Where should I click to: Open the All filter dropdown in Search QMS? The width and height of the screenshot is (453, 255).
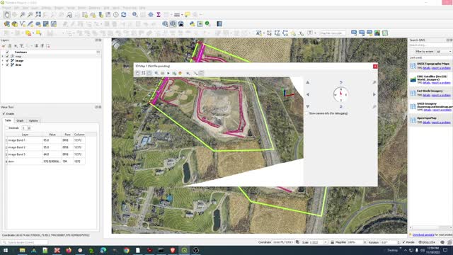pyautogui.click(x=444, y=52)
